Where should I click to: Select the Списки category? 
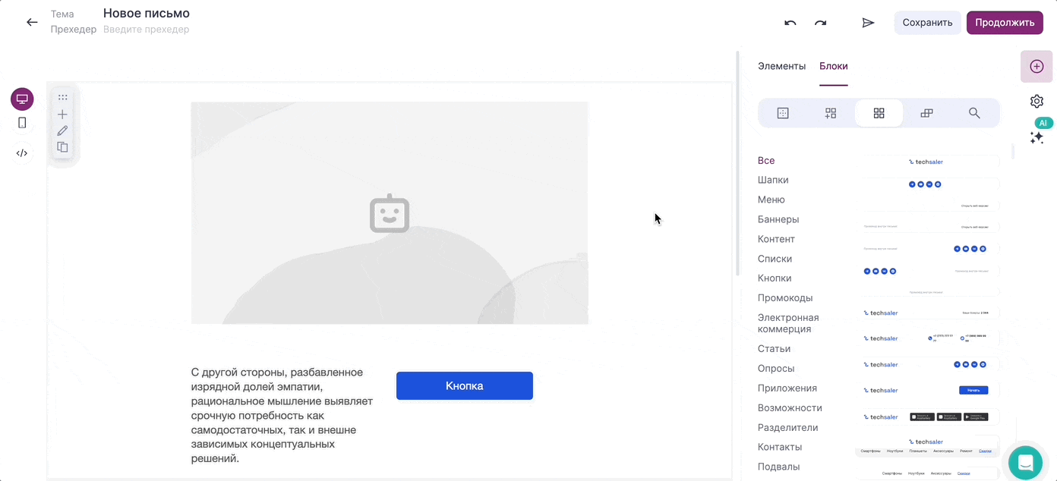pyautogui.click(x=775, y=259)
